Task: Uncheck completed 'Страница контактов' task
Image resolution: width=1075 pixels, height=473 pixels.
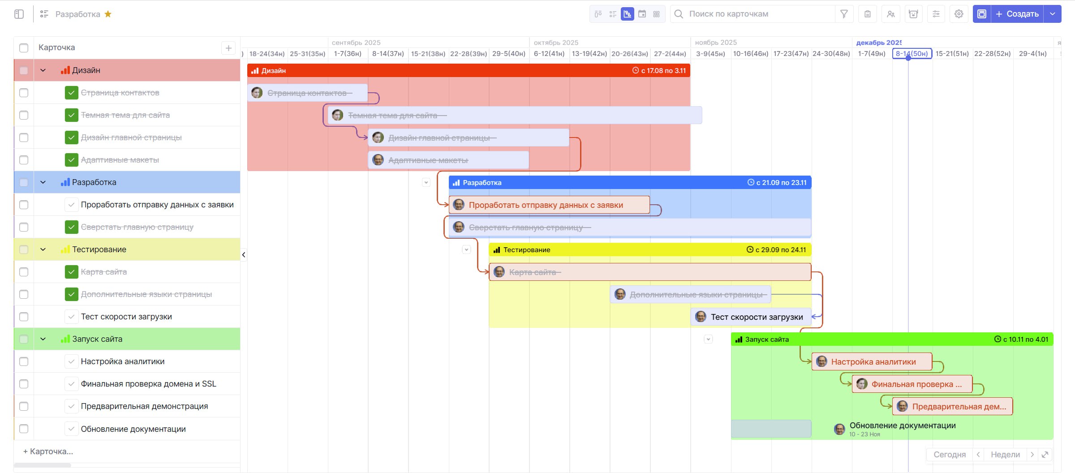Action: click(x=71, y=93)
